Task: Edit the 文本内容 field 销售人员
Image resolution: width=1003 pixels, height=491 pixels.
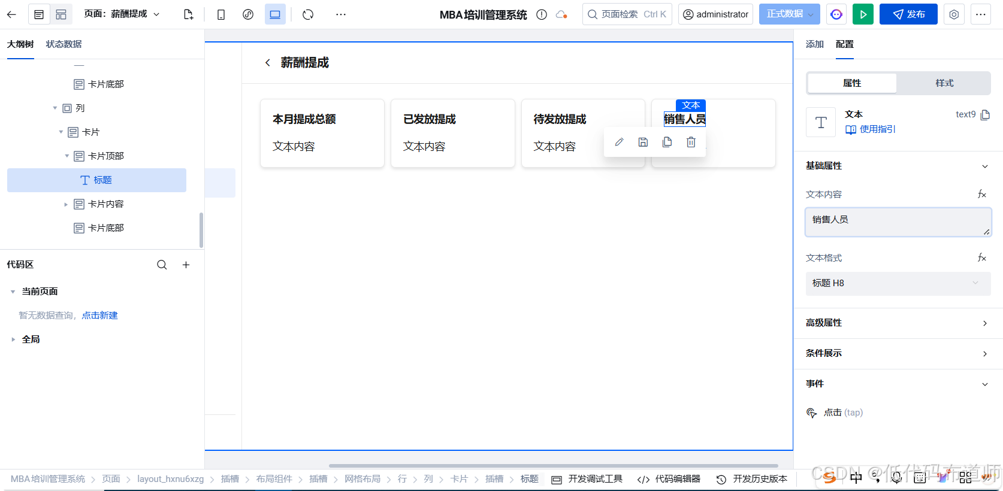Action: click(898, 222)
